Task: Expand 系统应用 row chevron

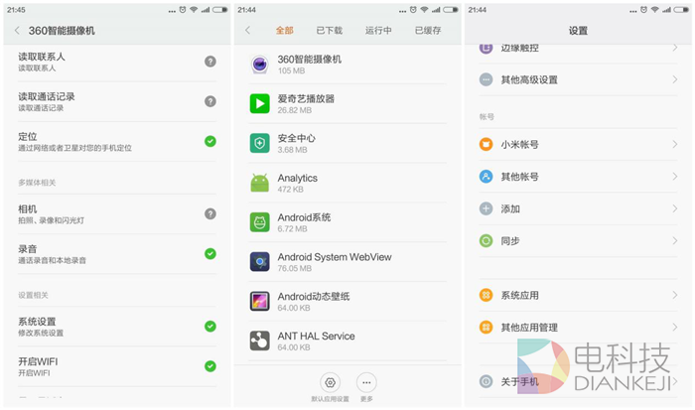Action: coord(674,295)
